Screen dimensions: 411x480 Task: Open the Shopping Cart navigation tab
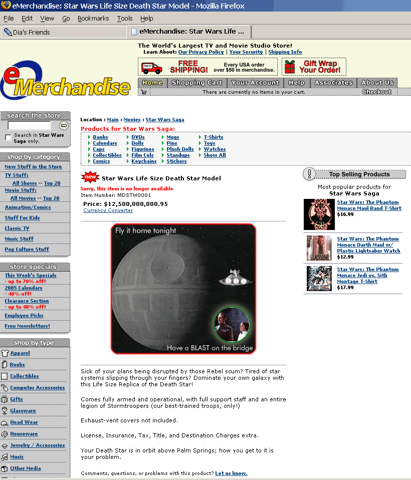pos(197,83)
